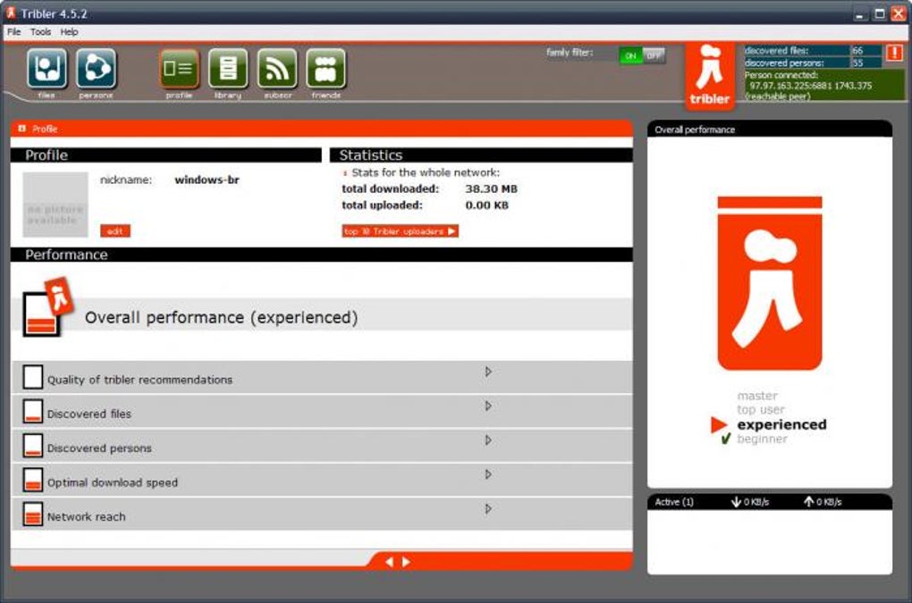Screen dimensions: 912x603
Task: Select the master level label
Action: (757, 396)
